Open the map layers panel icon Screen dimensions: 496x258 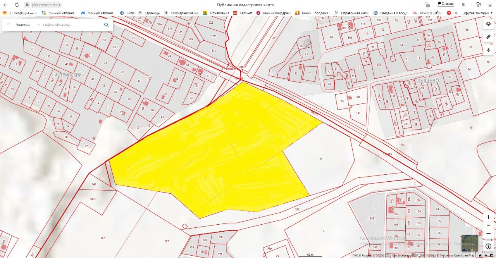[x=488, y=24]
